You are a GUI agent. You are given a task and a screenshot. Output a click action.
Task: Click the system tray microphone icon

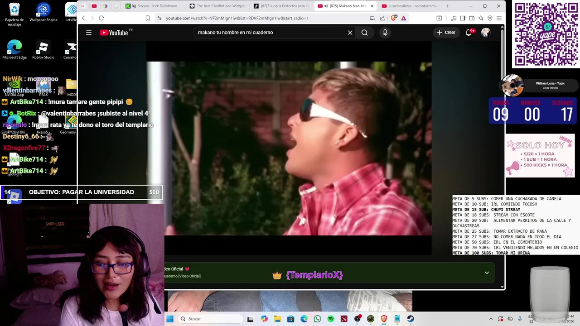pyautogui.click(x=520, y=319)
